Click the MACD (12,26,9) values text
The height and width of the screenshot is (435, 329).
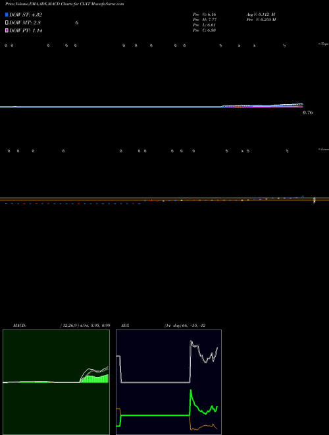point(86,326)
